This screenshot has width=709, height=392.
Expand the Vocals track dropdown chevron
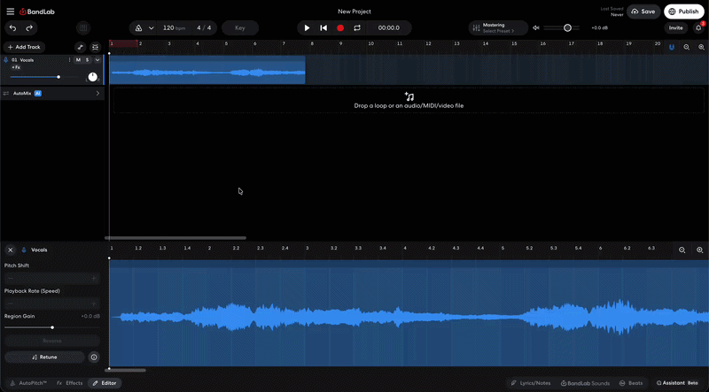click(97, 60)
